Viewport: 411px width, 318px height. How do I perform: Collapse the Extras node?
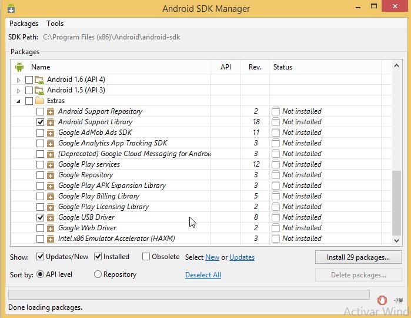[x=18, y=101]
